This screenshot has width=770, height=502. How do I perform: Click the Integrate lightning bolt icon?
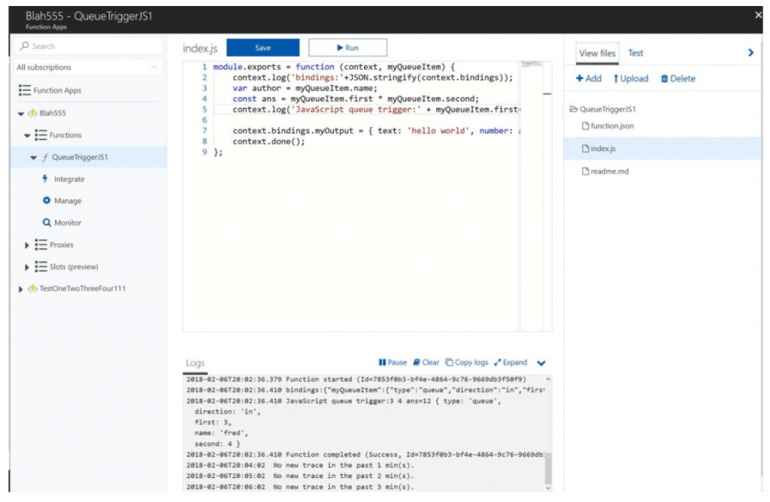tap(46, 179)
